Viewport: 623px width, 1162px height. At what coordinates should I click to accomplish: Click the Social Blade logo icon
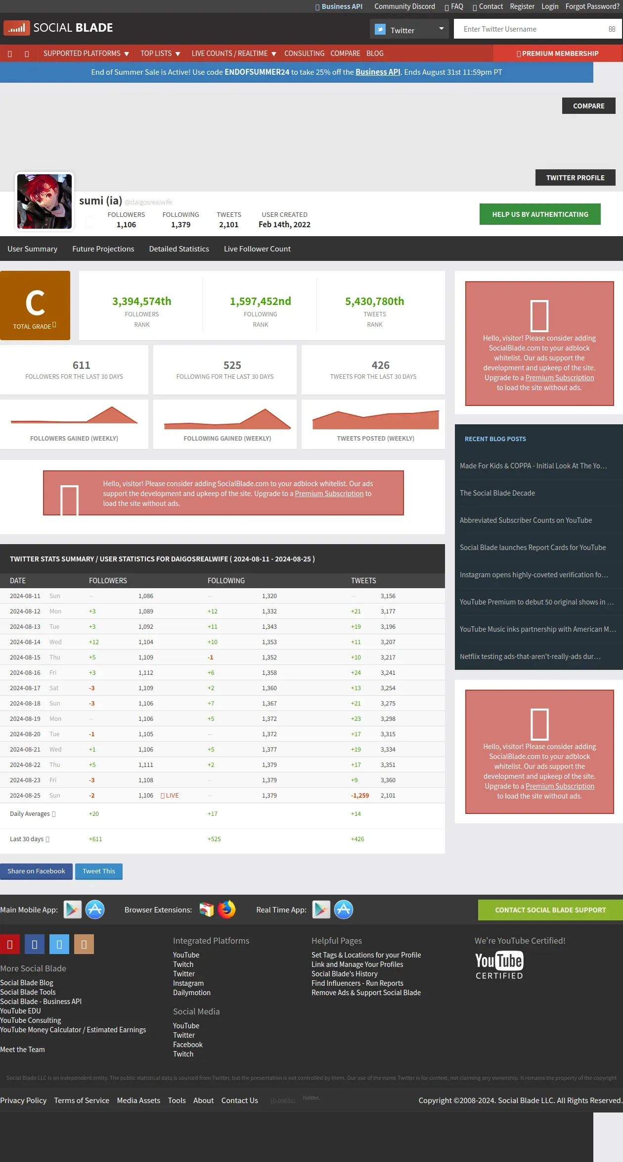coord(17,28)
